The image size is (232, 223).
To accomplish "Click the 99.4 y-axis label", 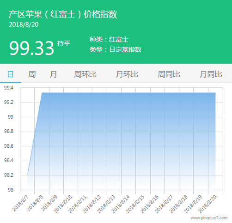I will [9, 88].
